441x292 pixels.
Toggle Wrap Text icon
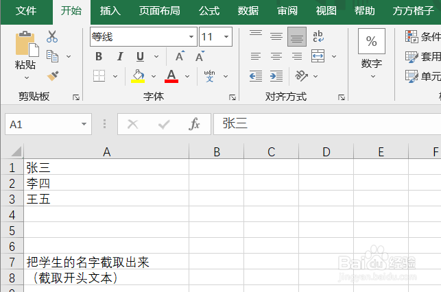[318, 36]
